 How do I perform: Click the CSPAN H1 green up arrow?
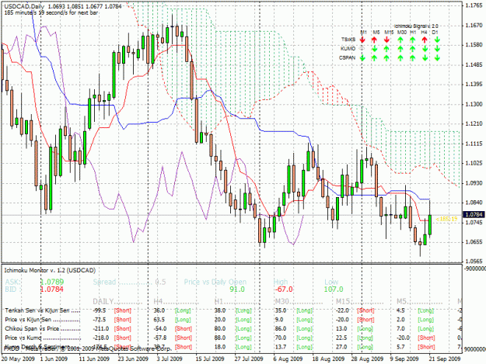coord(413,58)
